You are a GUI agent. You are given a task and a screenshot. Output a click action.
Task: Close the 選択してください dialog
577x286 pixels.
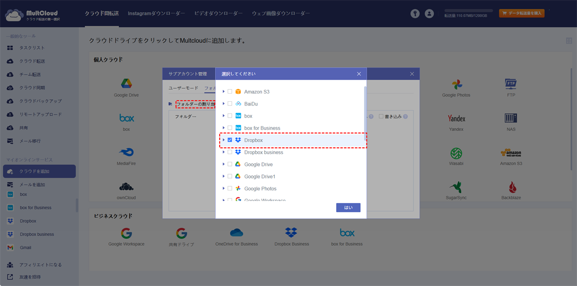tap(359, 74)
